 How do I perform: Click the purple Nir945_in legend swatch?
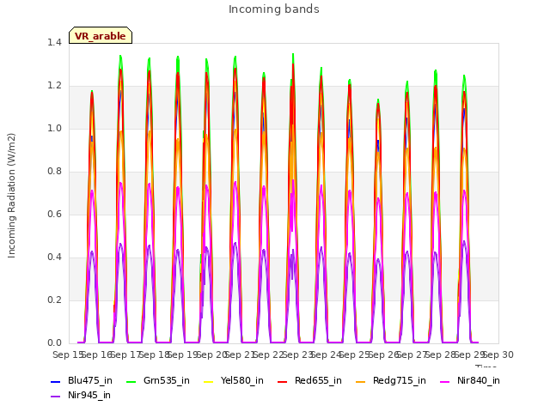(56, 397)
